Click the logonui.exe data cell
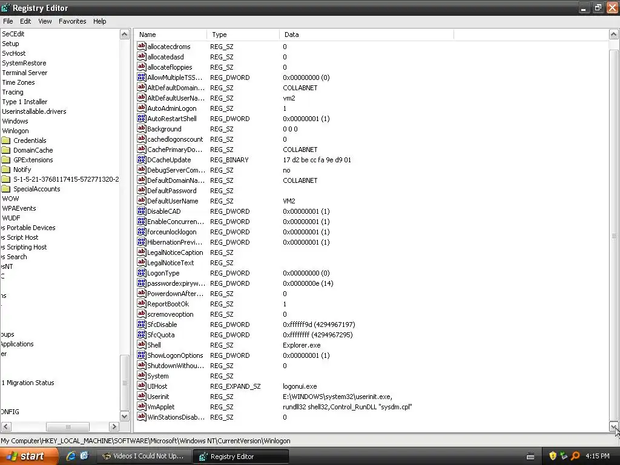Screen dimensions: 620x465 pyautogui.click(x=300, y=386)
